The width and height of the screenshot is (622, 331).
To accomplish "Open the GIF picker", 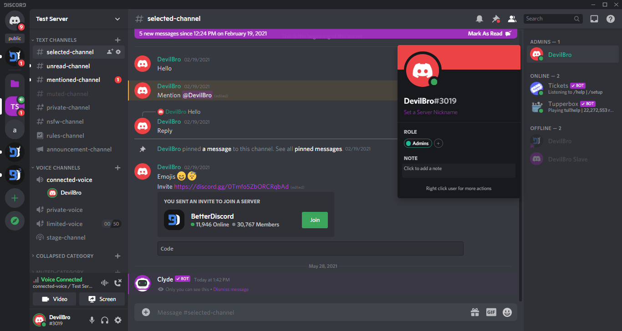I will tap(491, 312).
